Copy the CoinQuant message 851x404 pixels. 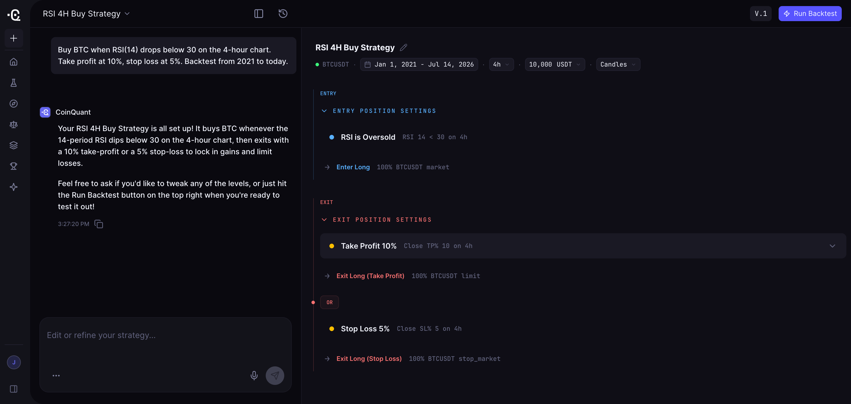point(99,224)
